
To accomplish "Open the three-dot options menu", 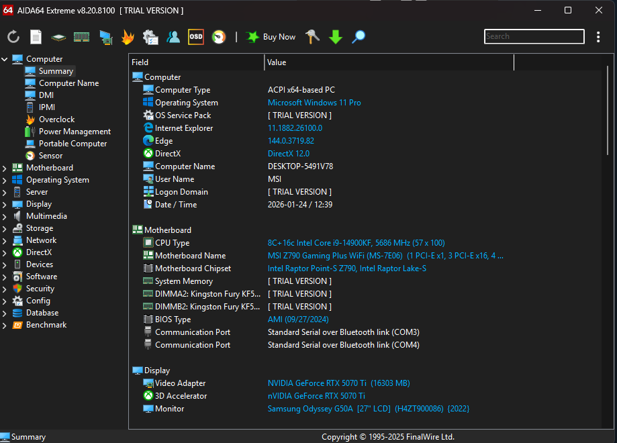I will click(x=598, y=37).
